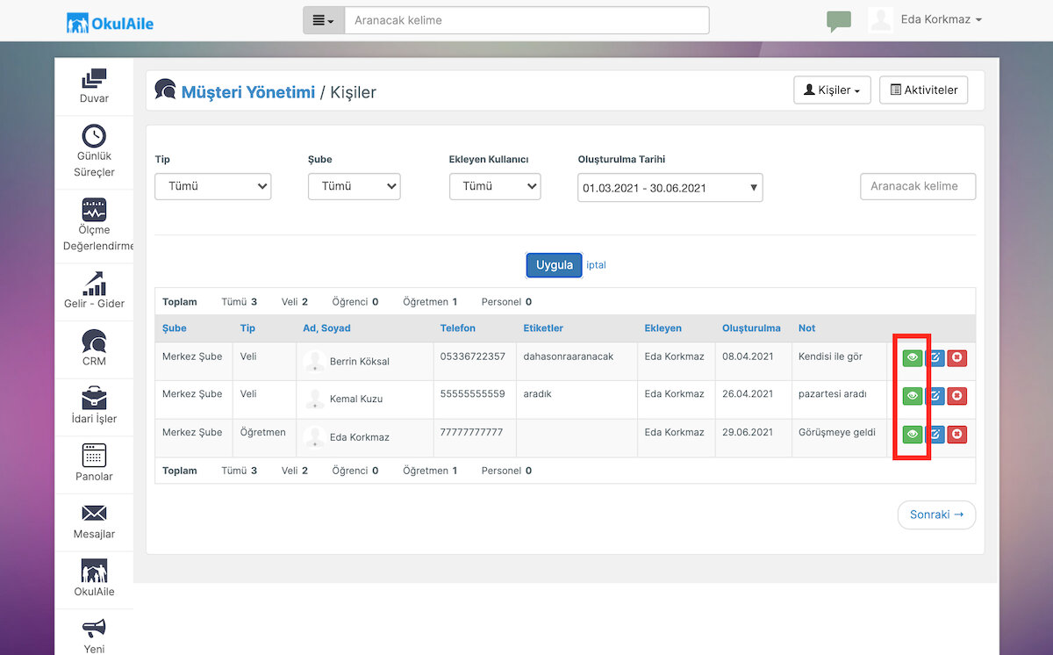
Task: Sort by Tip column header
Action: point(247,328)
